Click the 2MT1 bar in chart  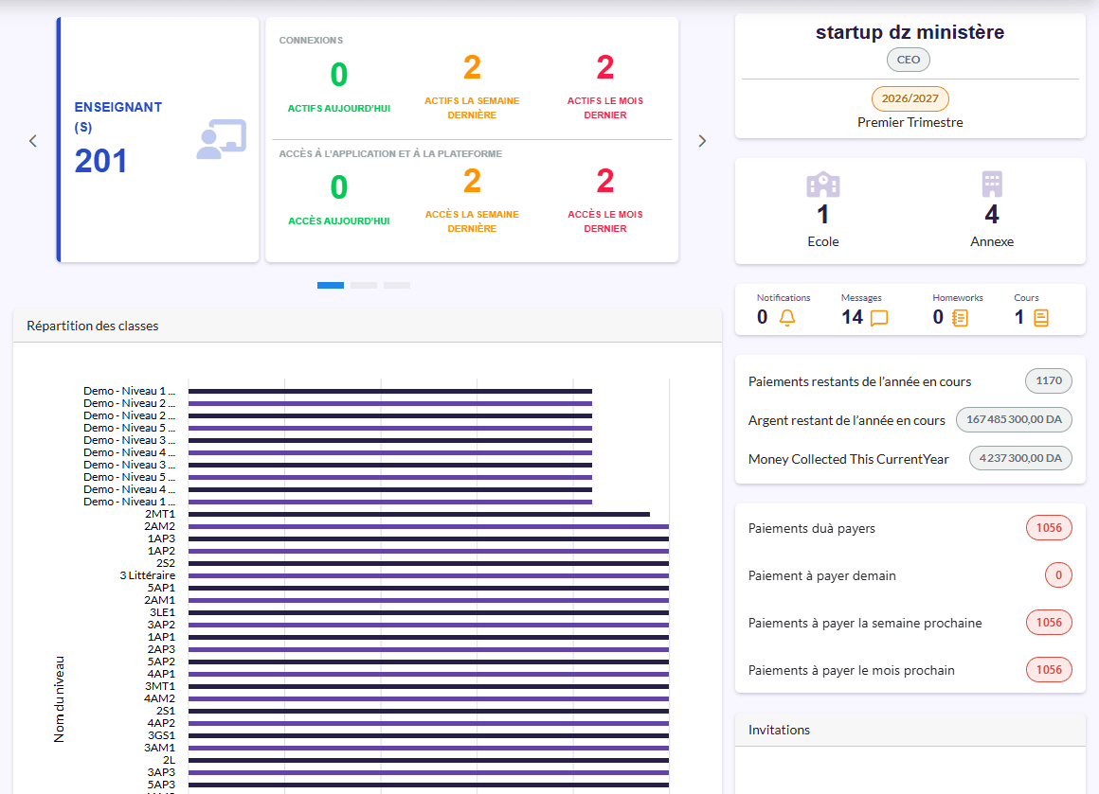coord(419,514)
